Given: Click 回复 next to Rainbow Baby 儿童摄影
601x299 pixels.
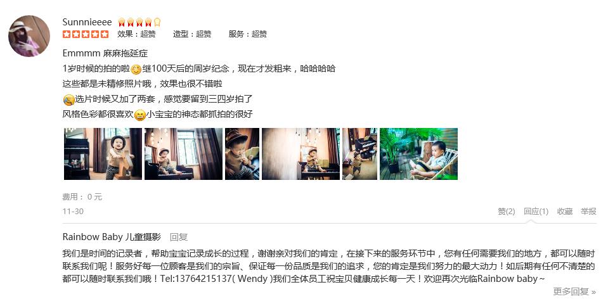Looking at the screenshot, I should (179, 237).
